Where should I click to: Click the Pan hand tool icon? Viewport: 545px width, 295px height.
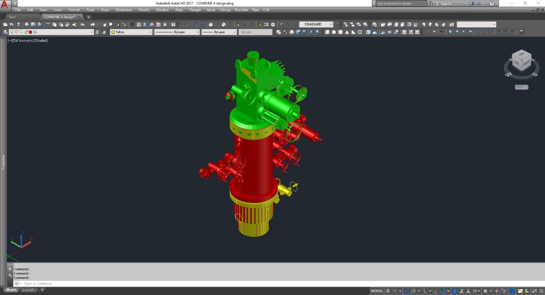[104, 24]
